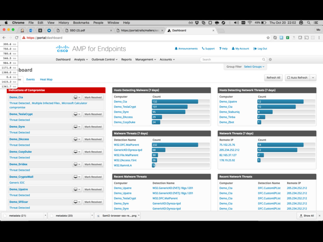The width and height of the screenshot is (323, 242).
Task: Enable the Auto Refresh checkbox
Action: [x=289, y=78]
